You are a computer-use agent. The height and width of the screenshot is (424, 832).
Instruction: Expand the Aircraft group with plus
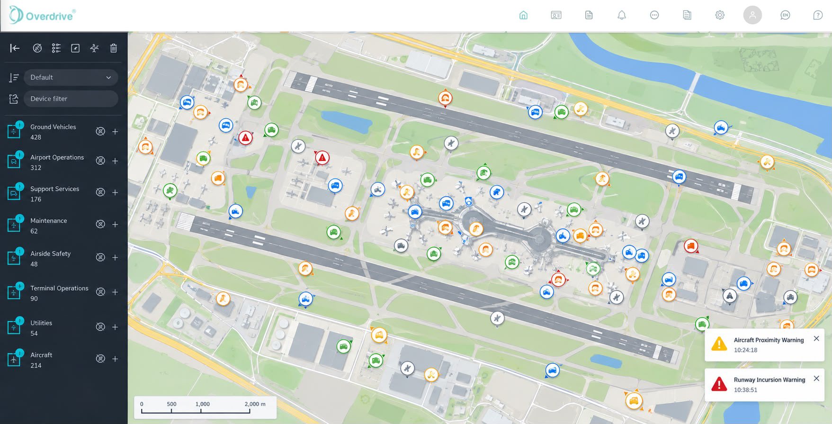(x=115, y=359)
